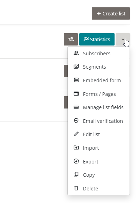Image resolution: width=139 pixels, height=203 pixels.
Task: Click the Email verification shield icon
Action: point(76,120)
